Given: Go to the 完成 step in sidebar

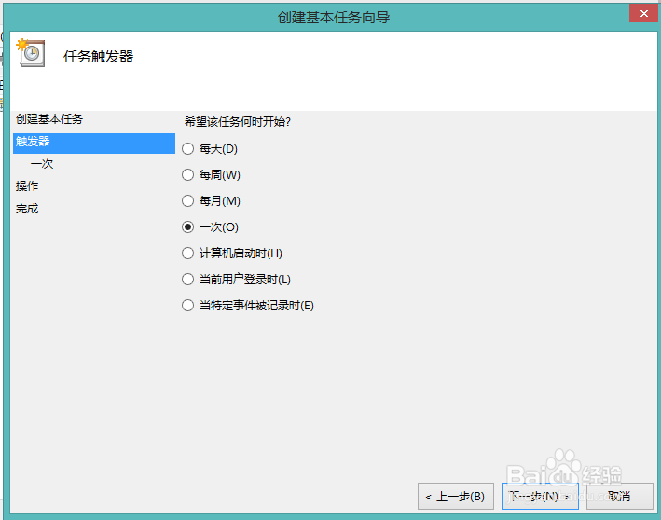Looking at the screenshot, I should tap(27, 209).
